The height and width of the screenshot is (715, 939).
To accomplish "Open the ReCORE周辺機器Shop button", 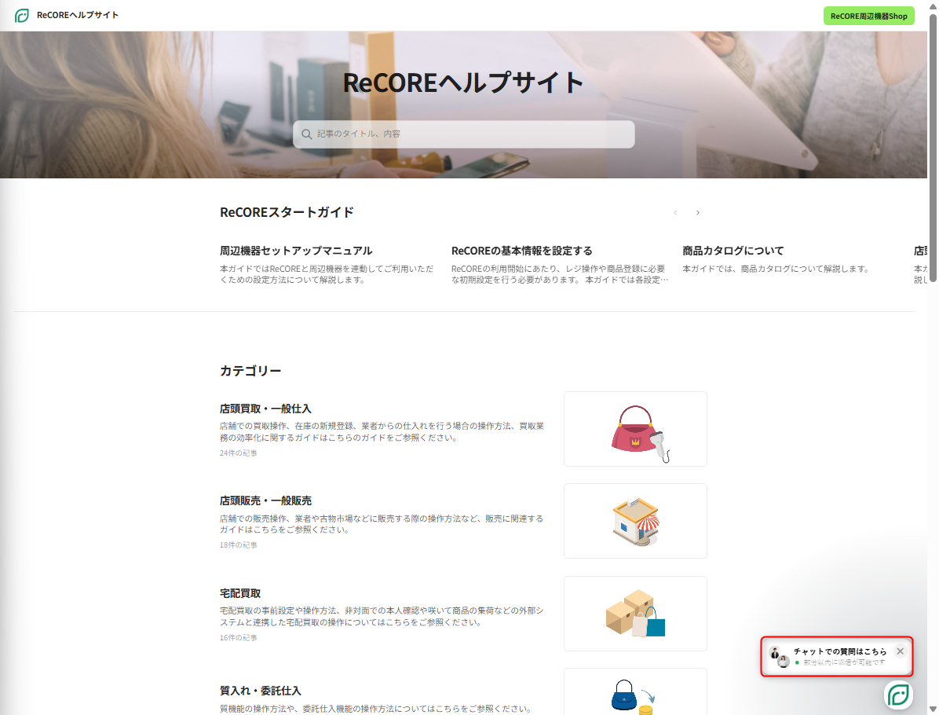I will [868, 16].
